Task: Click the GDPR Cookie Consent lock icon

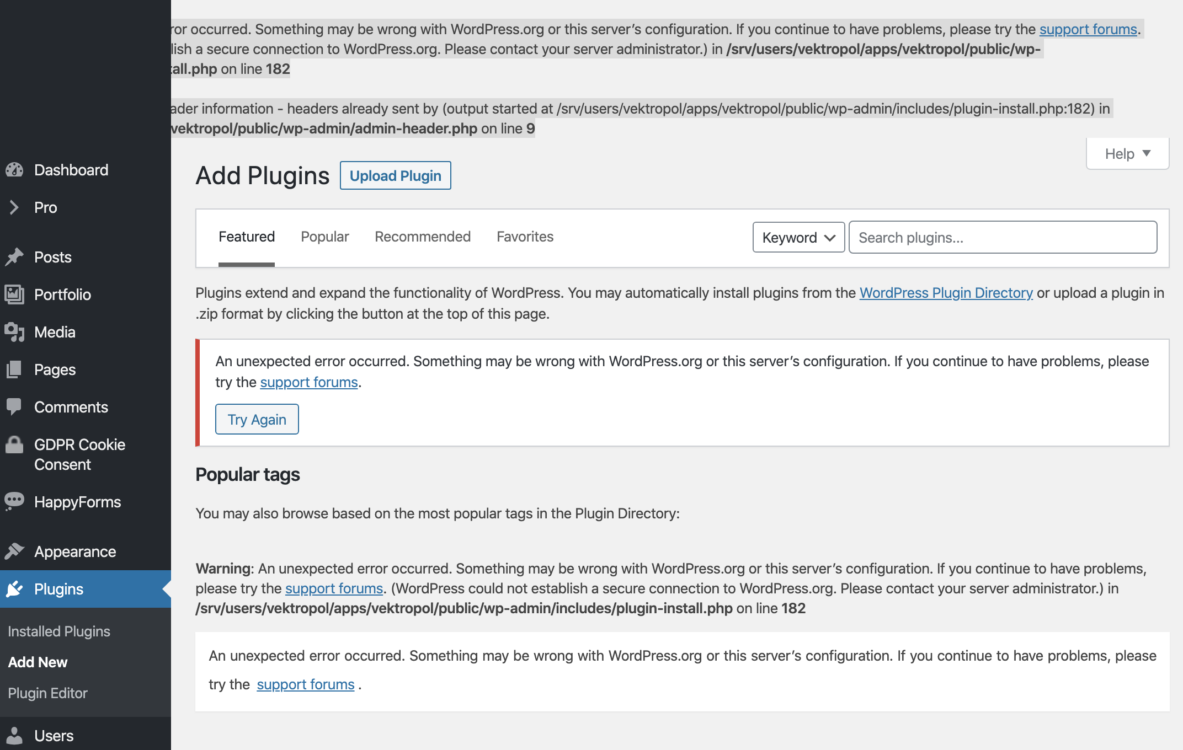Action: [x=14, y=444]
